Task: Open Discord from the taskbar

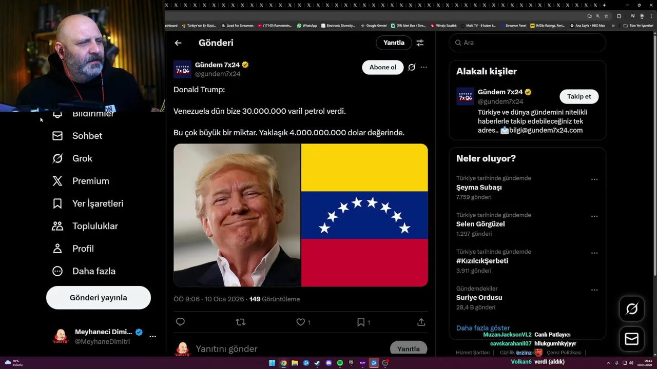Action: click(x=328, y=363)
